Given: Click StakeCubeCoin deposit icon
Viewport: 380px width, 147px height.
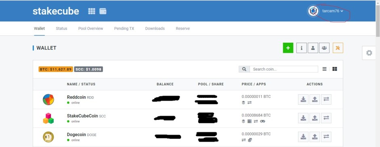Looking at the screenshot, I should click(303, 118).
